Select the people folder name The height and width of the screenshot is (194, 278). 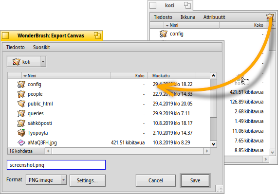click(x=35, y=94)
